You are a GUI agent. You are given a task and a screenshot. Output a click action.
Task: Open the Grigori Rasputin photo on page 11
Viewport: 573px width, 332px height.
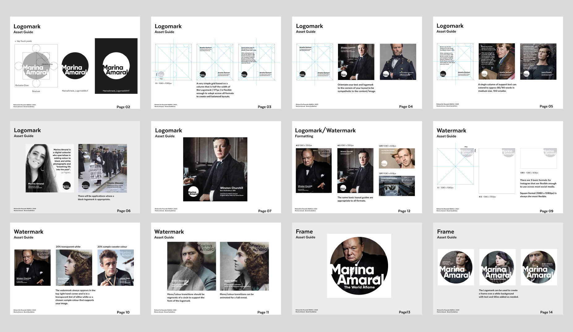192,266
